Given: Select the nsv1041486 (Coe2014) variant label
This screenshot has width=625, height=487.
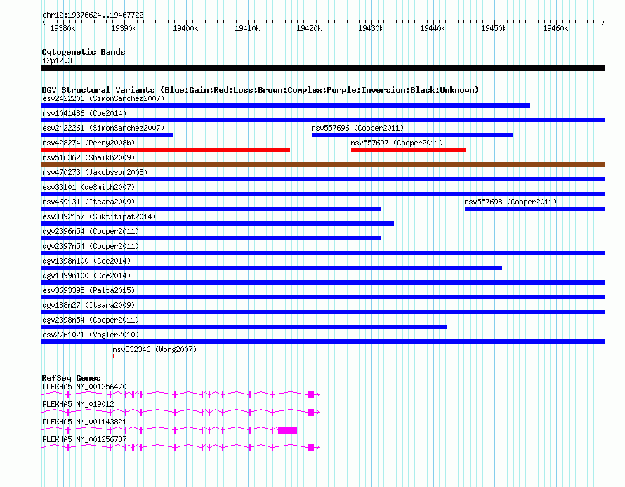Looking at the screenshot, I should tap(84, 113).
